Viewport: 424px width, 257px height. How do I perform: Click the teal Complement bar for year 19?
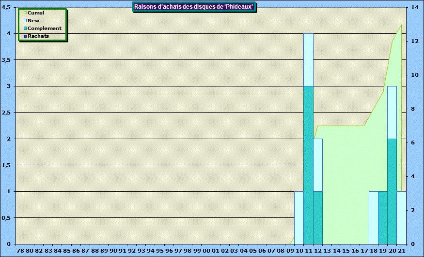coord(383,217)
